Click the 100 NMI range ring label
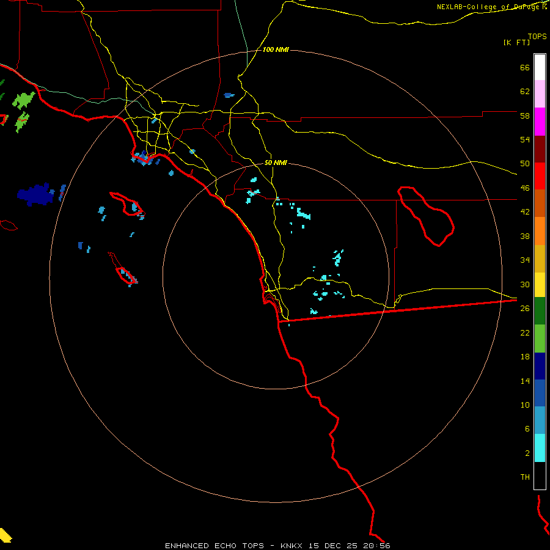550x550 pixels. pos(276,50)
